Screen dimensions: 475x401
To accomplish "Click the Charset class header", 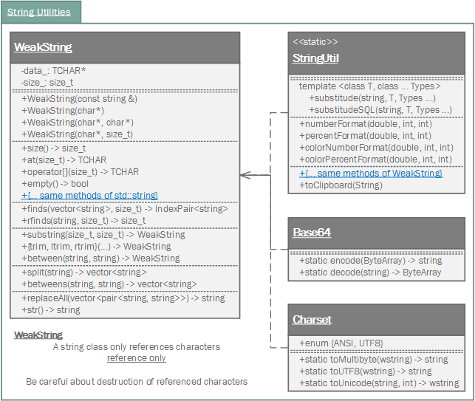I will tap(312, 320).
